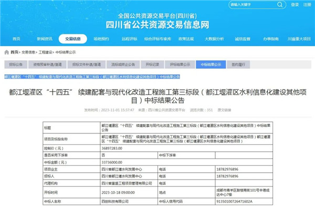Open 综合评标专家库 navigation item

click(x=157, y=39)
